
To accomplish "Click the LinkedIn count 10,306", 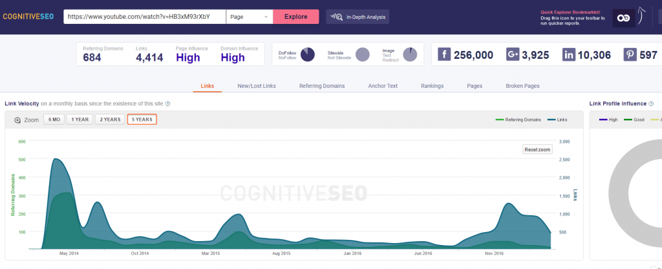I will click(595, 55).
